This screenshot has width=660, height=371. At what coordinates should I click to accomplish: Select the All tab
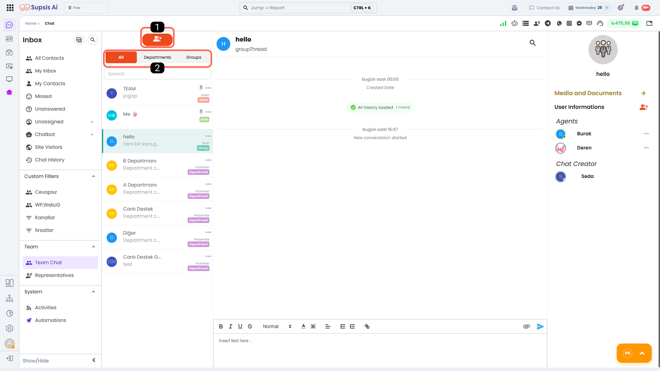[x=121, y=57]
